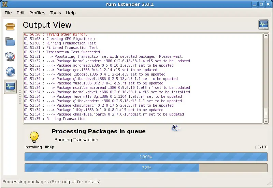Click the '01:51:35 : Running Transaction' log line

55,119
